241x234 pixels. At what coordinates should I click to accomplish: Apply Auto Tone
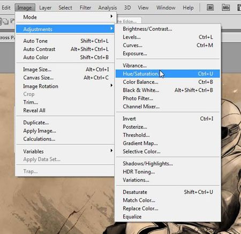65,41
